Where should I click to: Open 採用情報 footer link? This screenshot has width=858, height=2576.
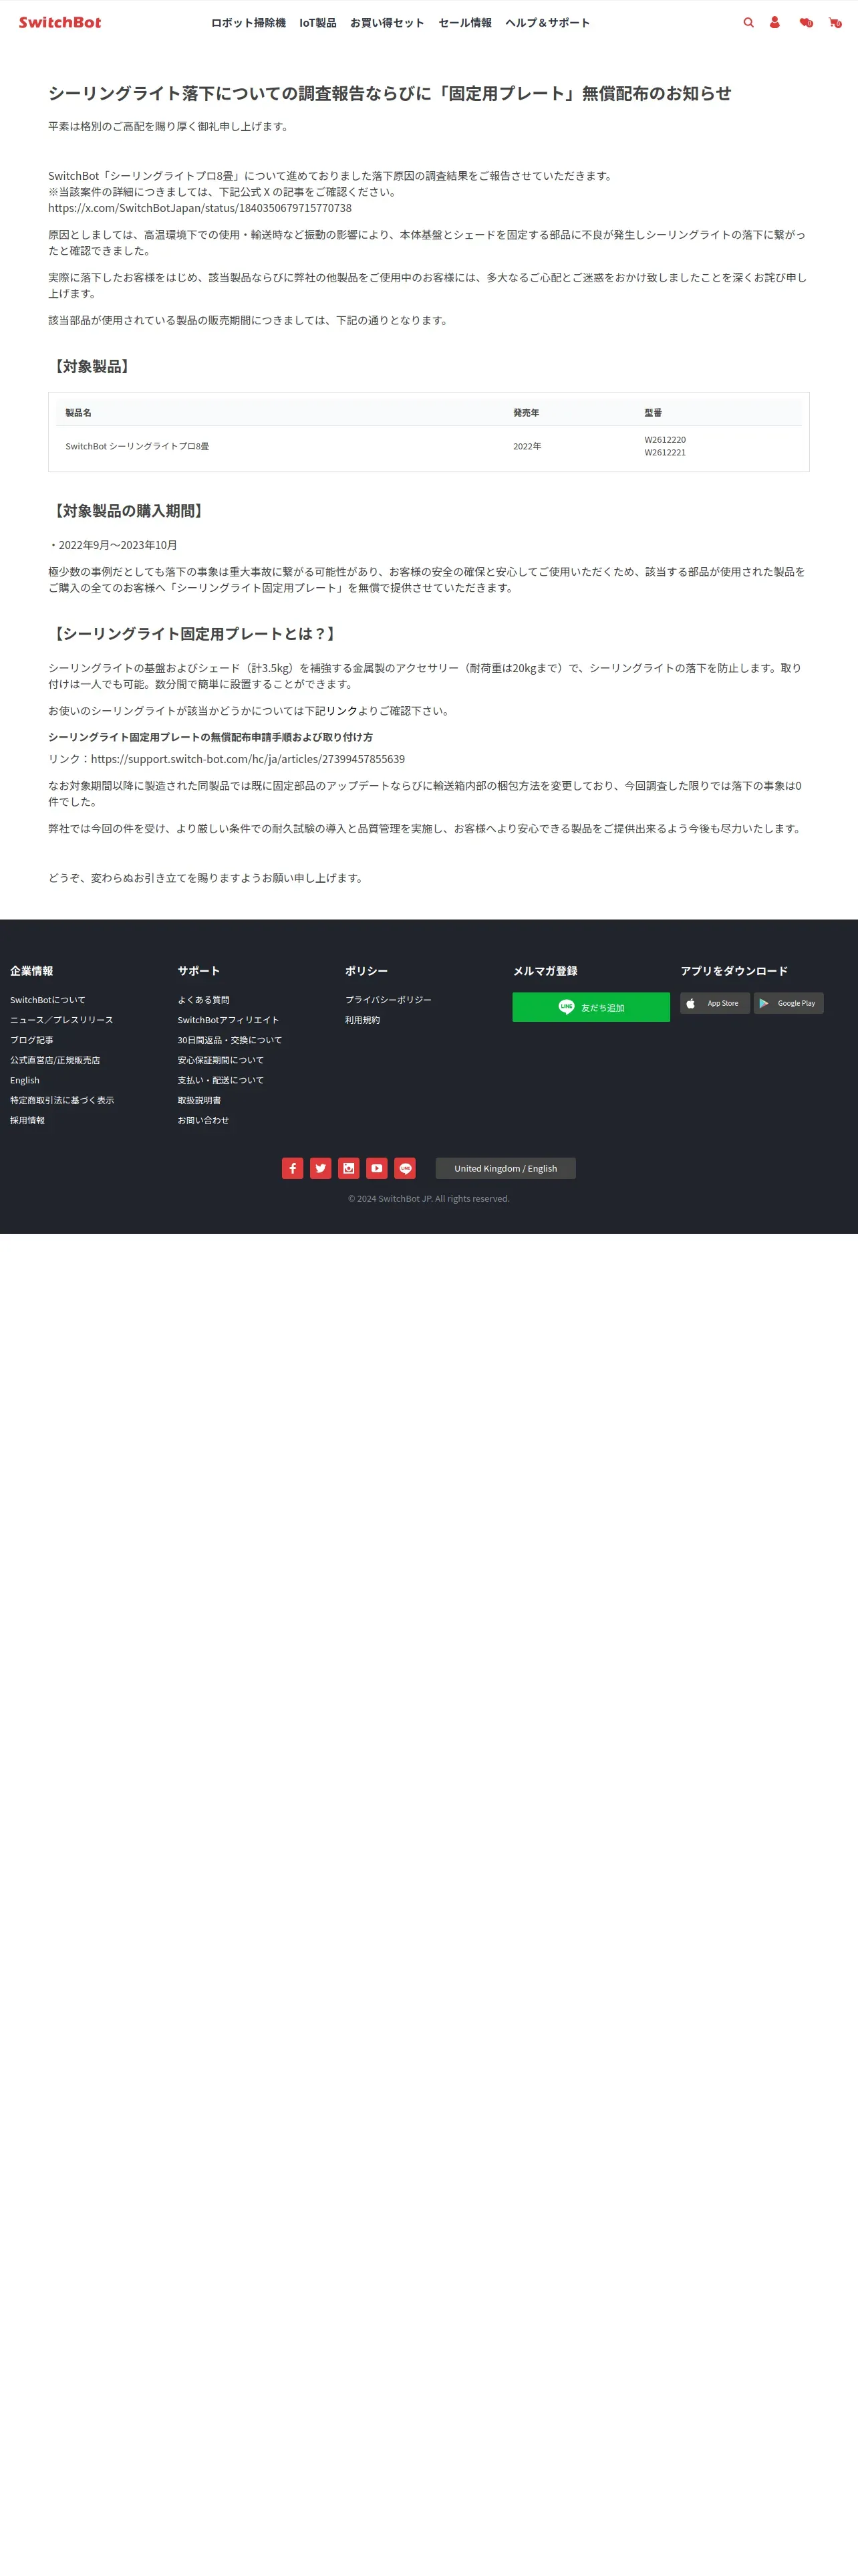point(28,1120)
